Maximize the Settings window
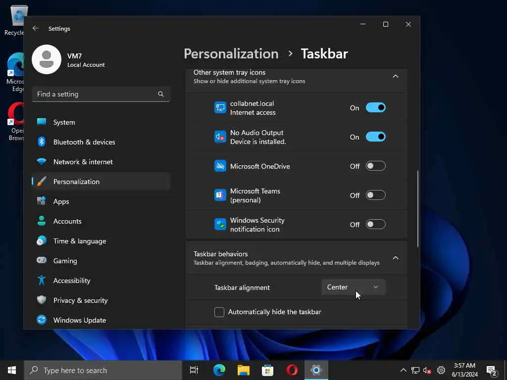 tap(385, 25)
